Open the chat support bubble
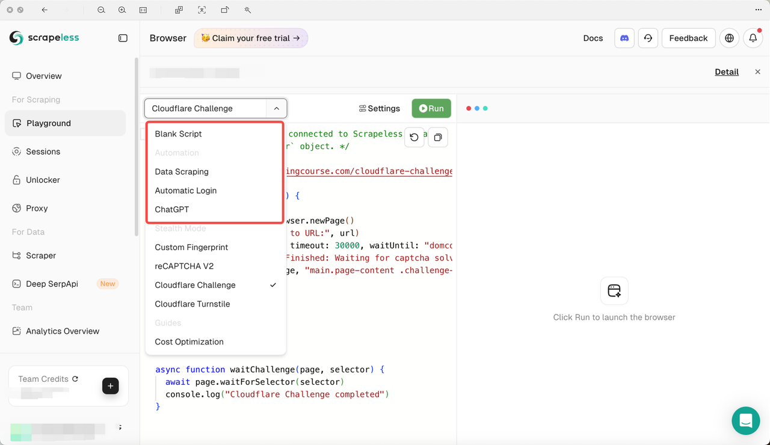This screenshot has height=445, width=770. (745, 420)
